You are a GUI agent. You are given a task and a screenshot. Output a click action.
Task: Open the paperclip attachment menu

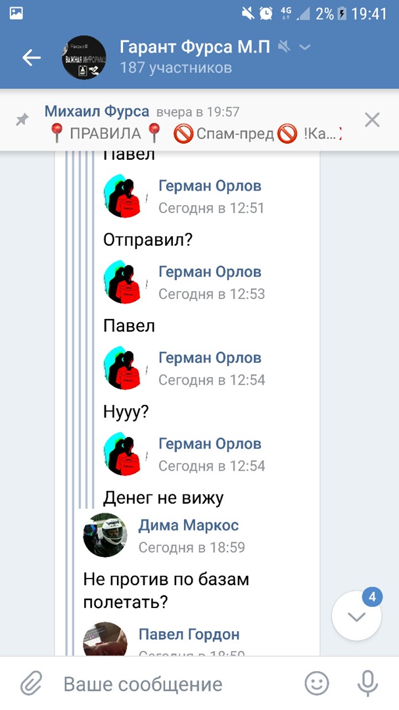click(32, 684)
